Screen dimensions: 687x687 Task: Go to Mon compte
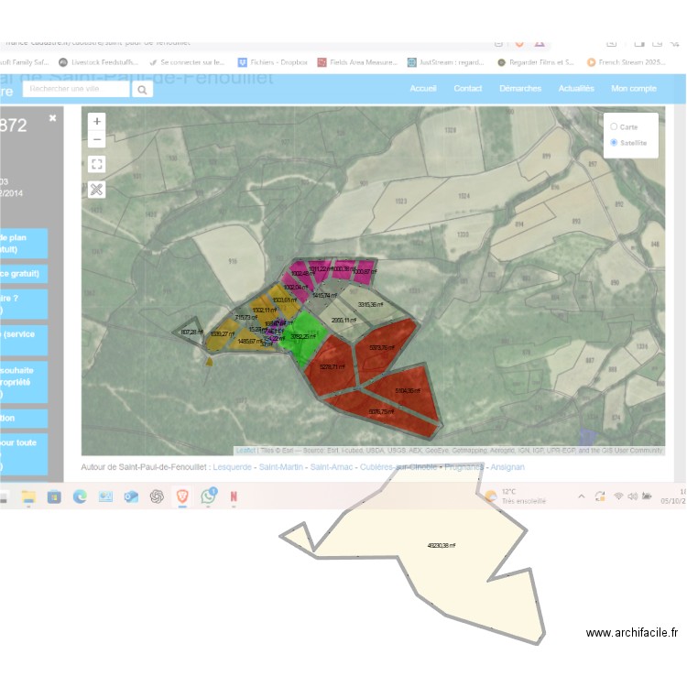pyautogui.click(x=634, y=89)
